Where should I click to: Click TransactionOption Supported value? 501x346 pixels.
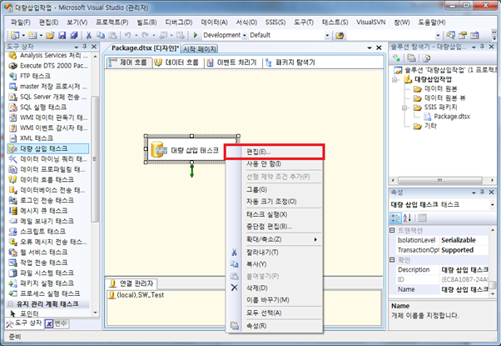coord(464,250)
